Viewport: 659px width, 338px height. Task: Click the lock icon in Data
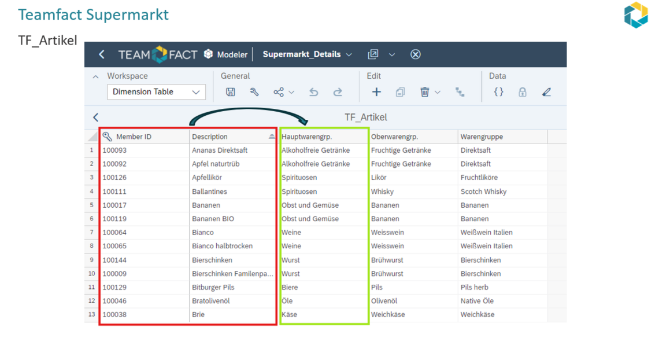tap(523, 92)
